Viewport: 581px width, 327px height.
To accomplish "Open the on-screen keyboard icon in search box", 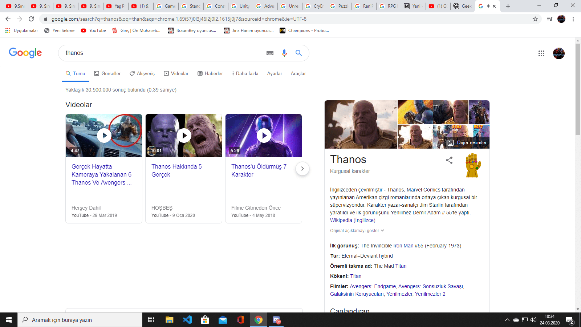I will click(x=270, y=53).
